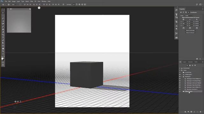
Task: Click the foreground color swatch
Action: click(3, 59)
